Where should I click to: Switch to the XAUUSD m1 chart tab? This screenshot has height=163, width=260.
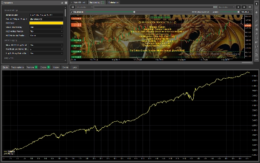78,3
